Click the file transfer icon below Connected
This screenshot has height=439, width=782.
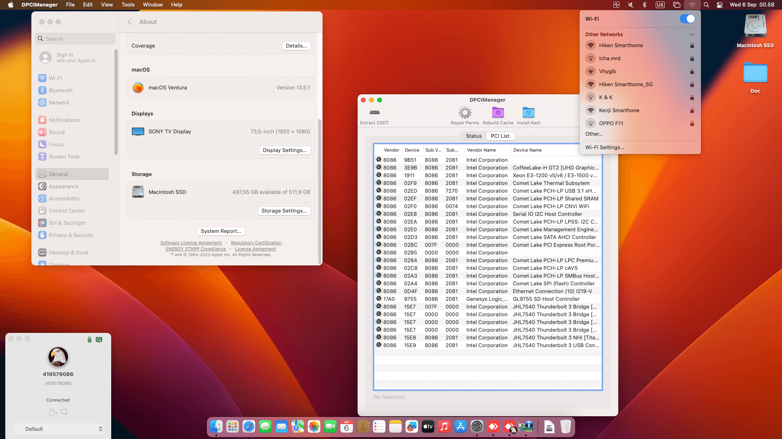pos(53,412)
